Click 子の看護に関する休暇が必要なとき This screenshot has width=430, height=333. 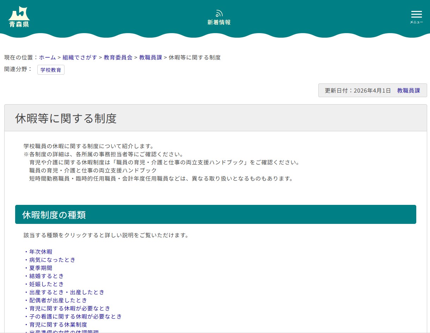click(75, 316)
